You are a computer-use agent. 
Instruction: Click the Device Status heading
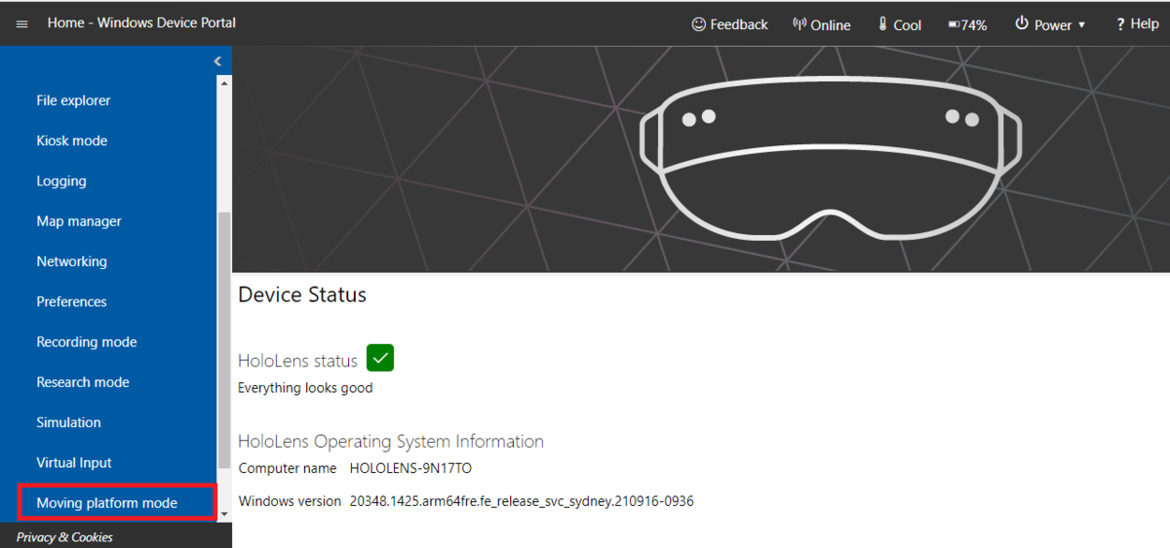(x=302, y=294)
